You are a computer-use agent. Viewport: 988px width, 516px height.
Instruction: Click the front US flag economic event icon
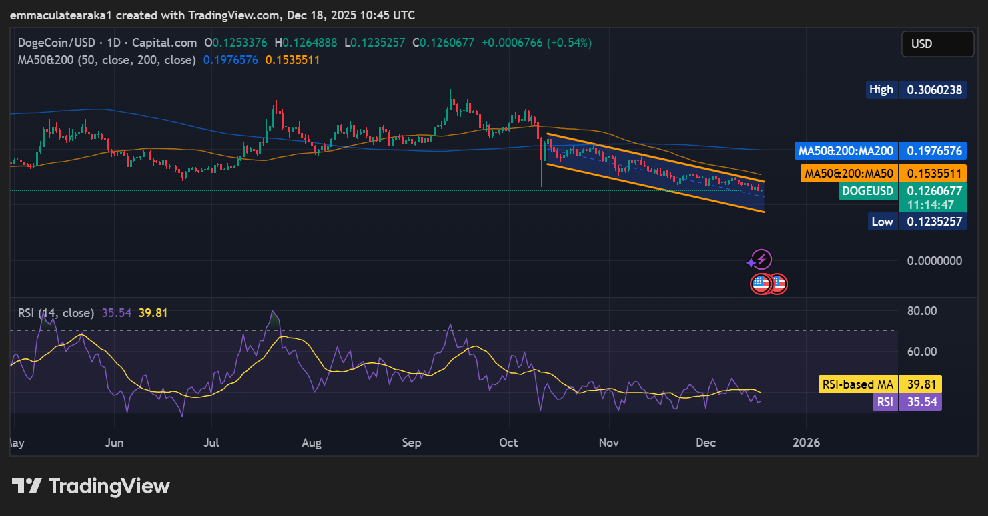pos(761,284)
